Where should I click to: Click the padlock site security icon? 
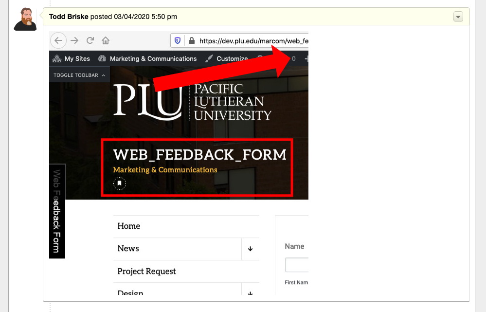pyautogui.click(x=192, y=40)
